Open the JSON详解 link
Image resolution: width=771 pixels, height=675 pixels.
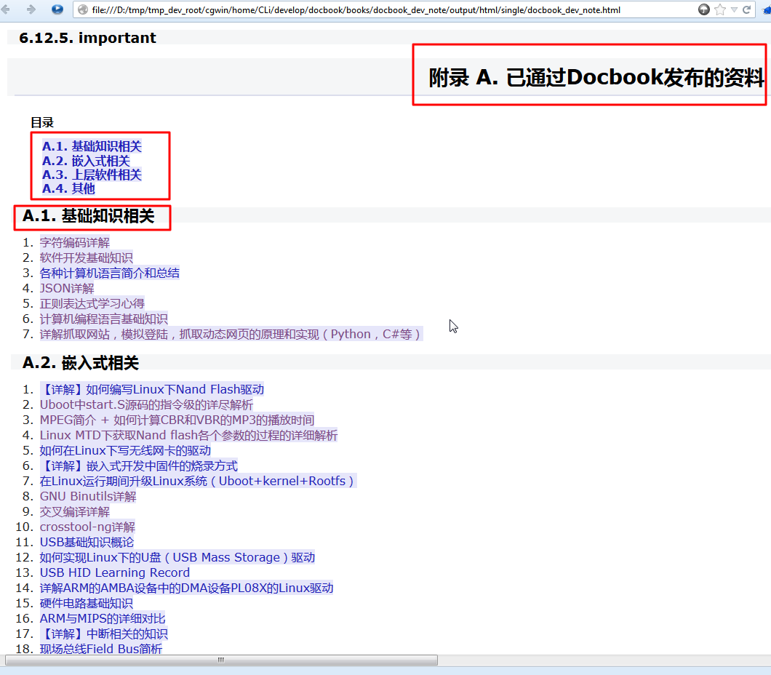click(67, 288)
